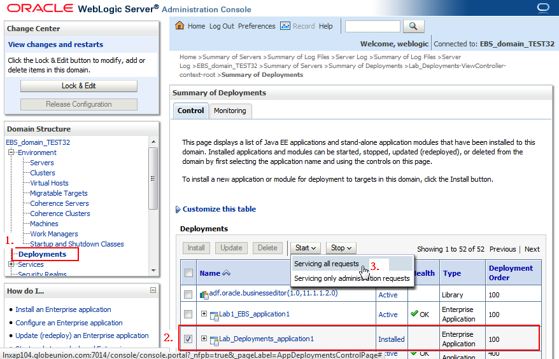Click the Home house icon
The height and width of the screenshot is (359, 559).
coord(180,25)
